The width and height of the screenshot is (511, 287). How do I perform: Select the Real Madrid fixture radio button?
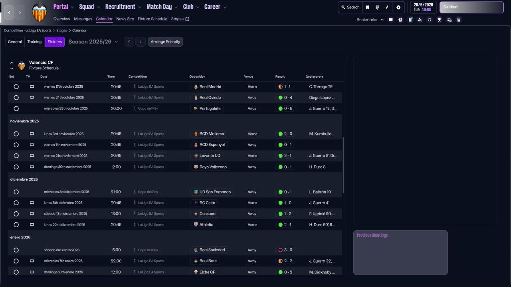(16, 86)
